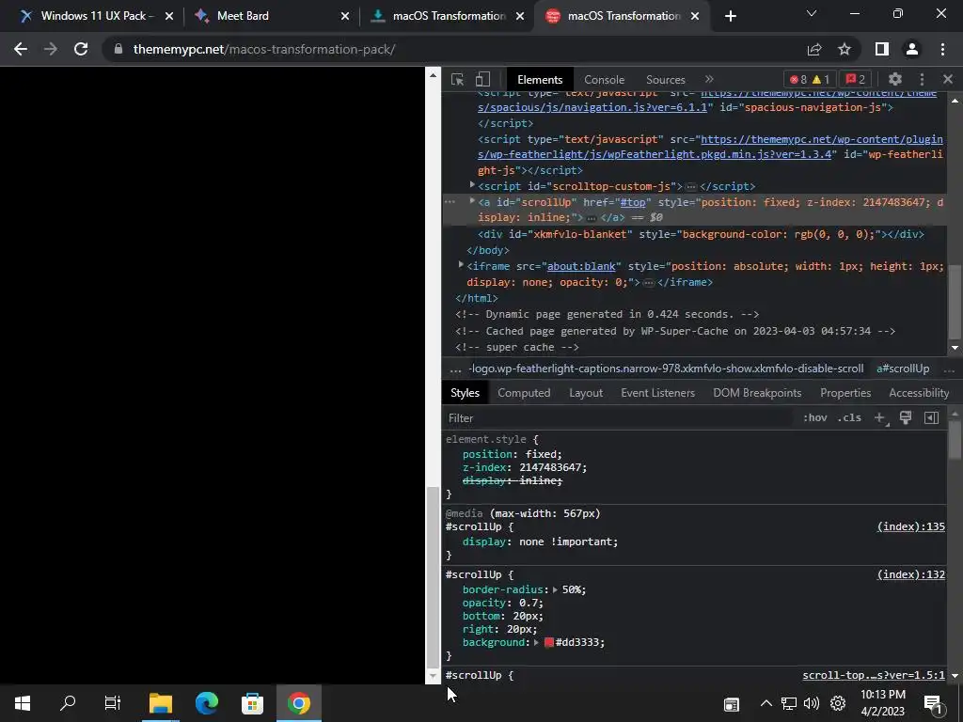
Task: Switch to the Sources tab
Action: coord(665,79)
